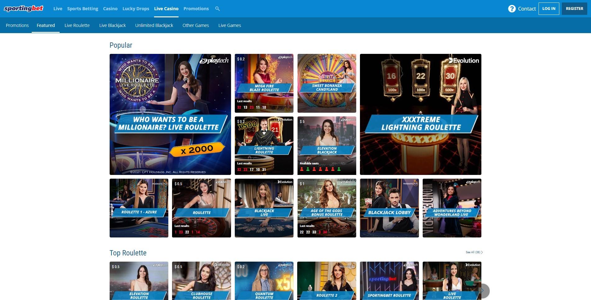Advance Top Roulette carousel with arrow
Screen dimensions: 591x300
(x=482, y=291)
